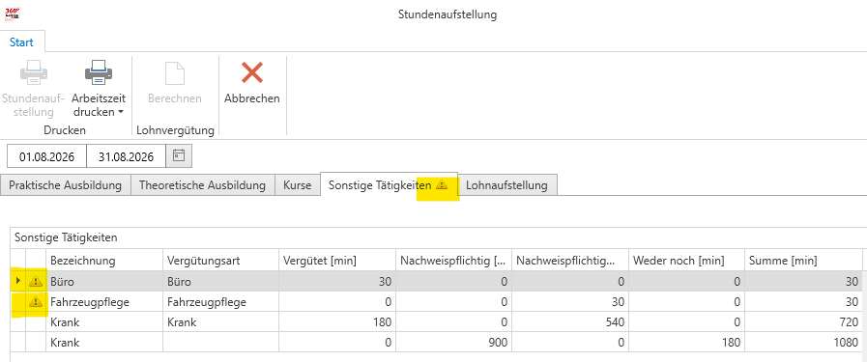867x362 pixels.
Task: Switch to the Praktische Ausbildung tab
Action: (x=66, y=185)
